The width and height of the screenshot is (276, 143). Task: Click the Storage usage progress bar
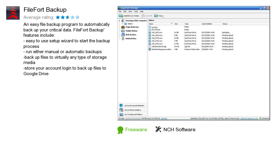point(133,118)
